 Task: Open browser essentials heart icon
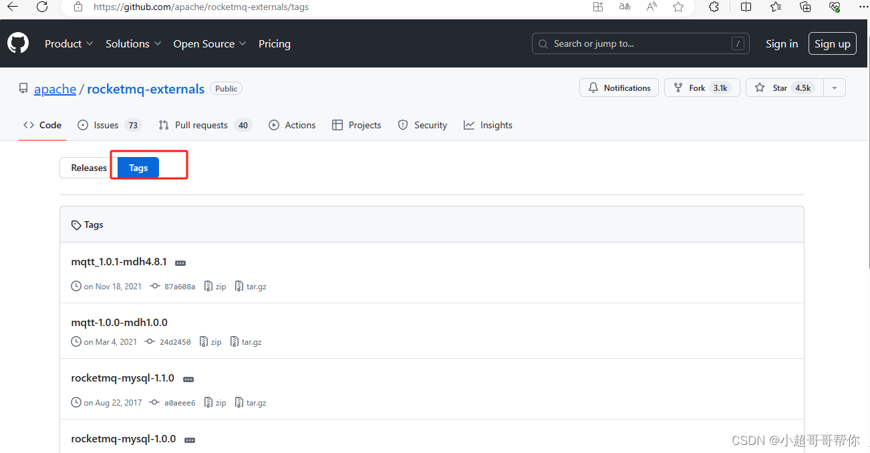[835, 7]
